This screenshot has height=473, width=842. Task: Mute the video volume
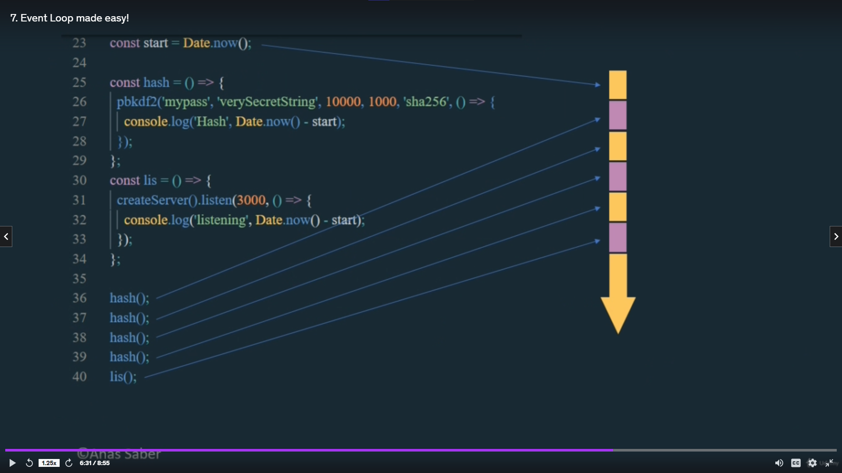[779, 463]
